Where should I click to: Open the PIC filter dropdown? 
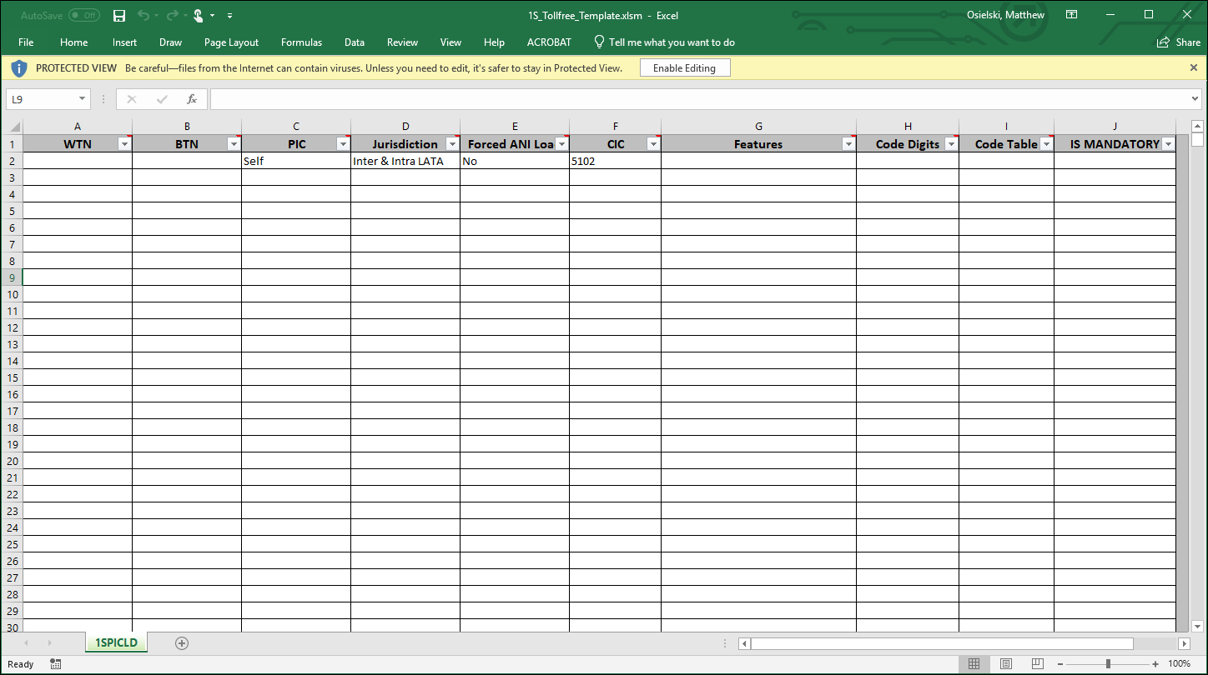(x=343, y=144)
